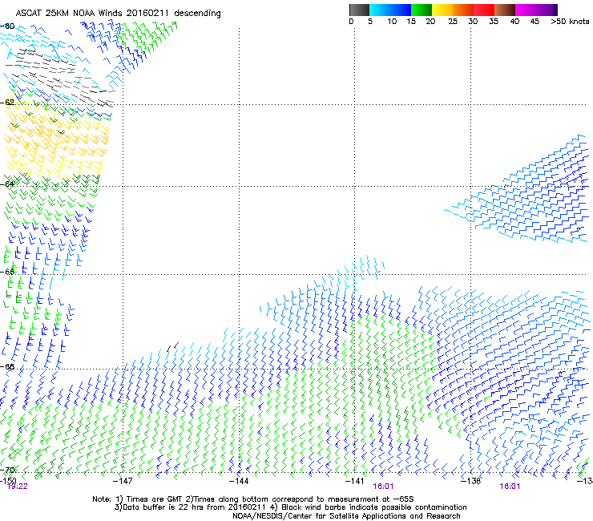The image size is (593, 521).
Task: Click the map title 'ASCAT 25KM NOAA Winds 20160211 descending'
Action: click(x=118, y=13)
